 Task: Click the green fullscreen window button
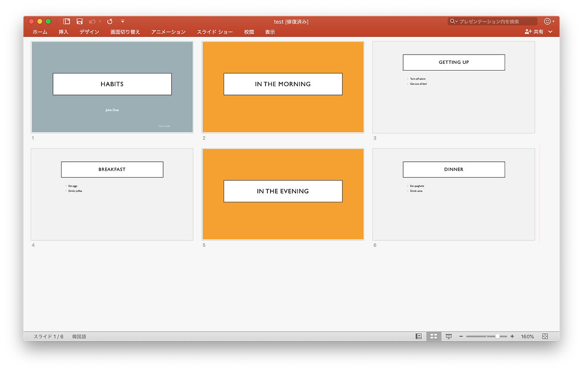pyautogui.click(x=48, y=21)
